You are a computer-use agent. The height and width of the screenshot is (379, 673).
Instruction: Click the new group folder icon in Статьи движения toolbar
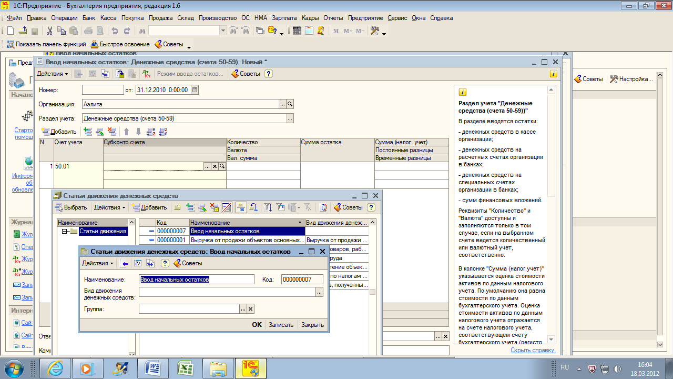click(x=178, y=207)
